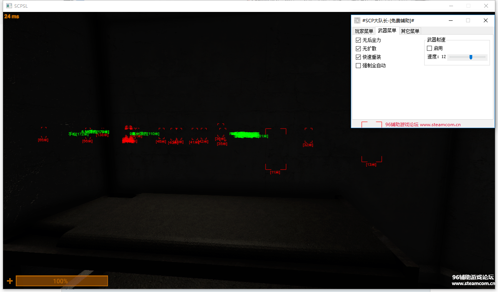This screenshot has height=292, width=498.
Task: Click the SCP大队长 helper window icon
Action: pos(357,20)
